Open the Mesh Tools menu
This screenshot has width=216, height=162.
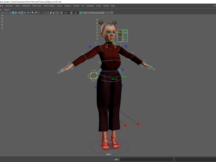click(x=37, y=6)
